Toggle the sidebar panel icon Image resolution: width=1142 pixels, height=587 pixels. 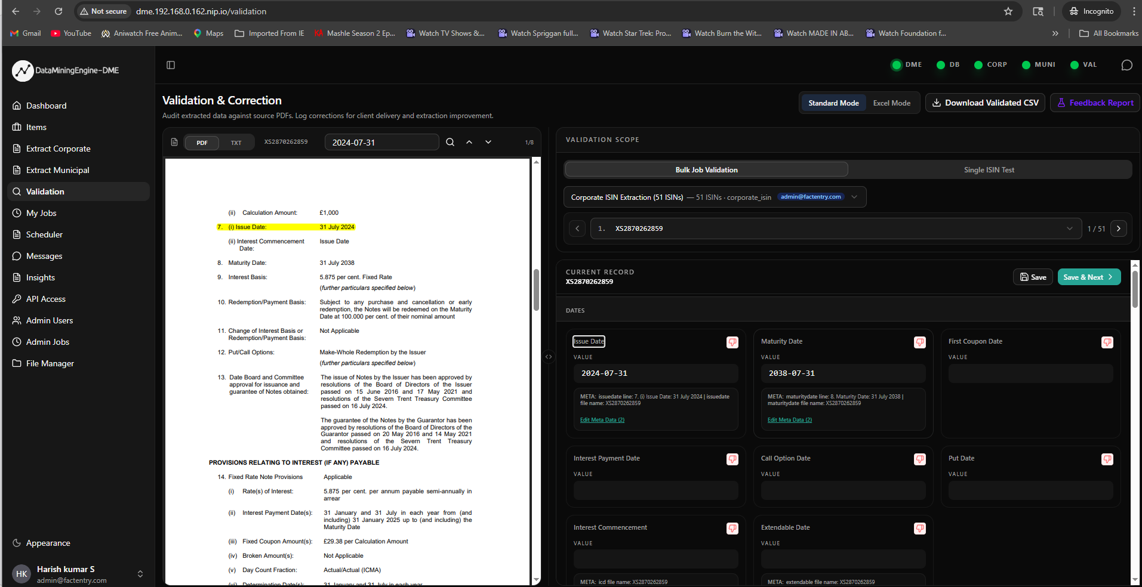coord(171,65)
